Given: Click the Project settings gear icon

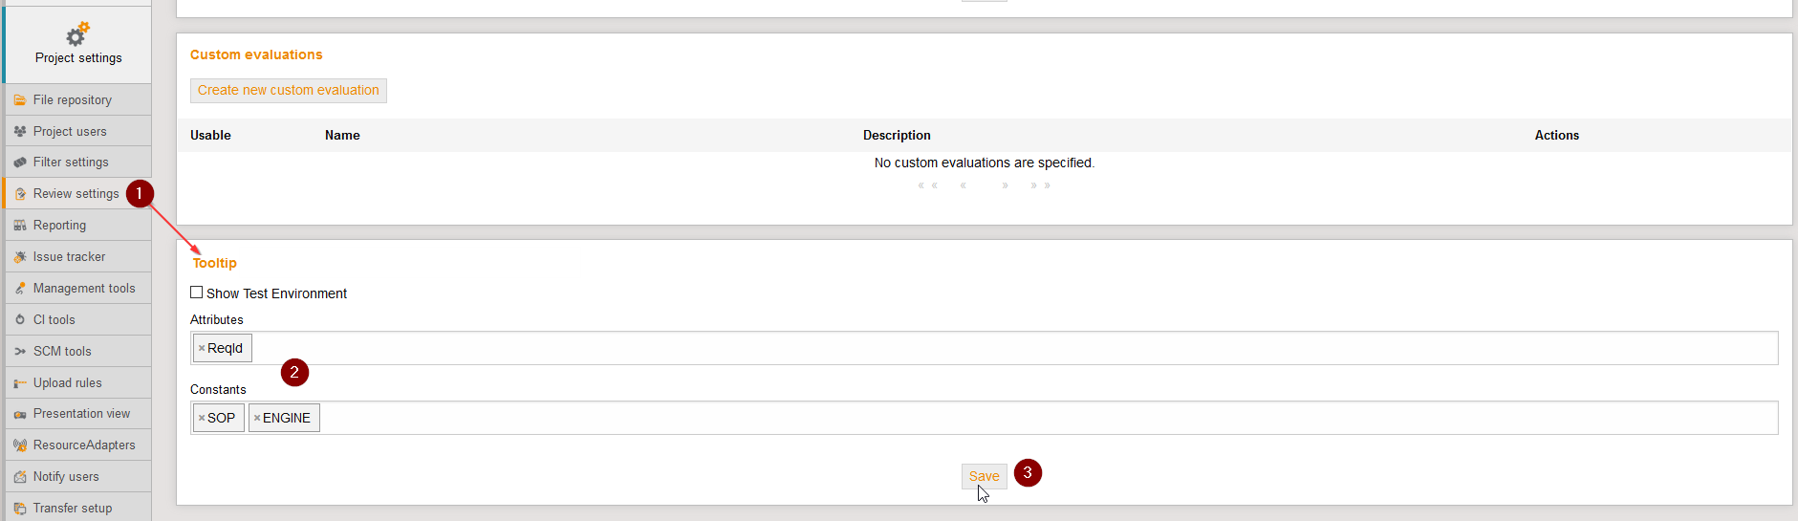Looking at the screenshot, I should point(77,34).
